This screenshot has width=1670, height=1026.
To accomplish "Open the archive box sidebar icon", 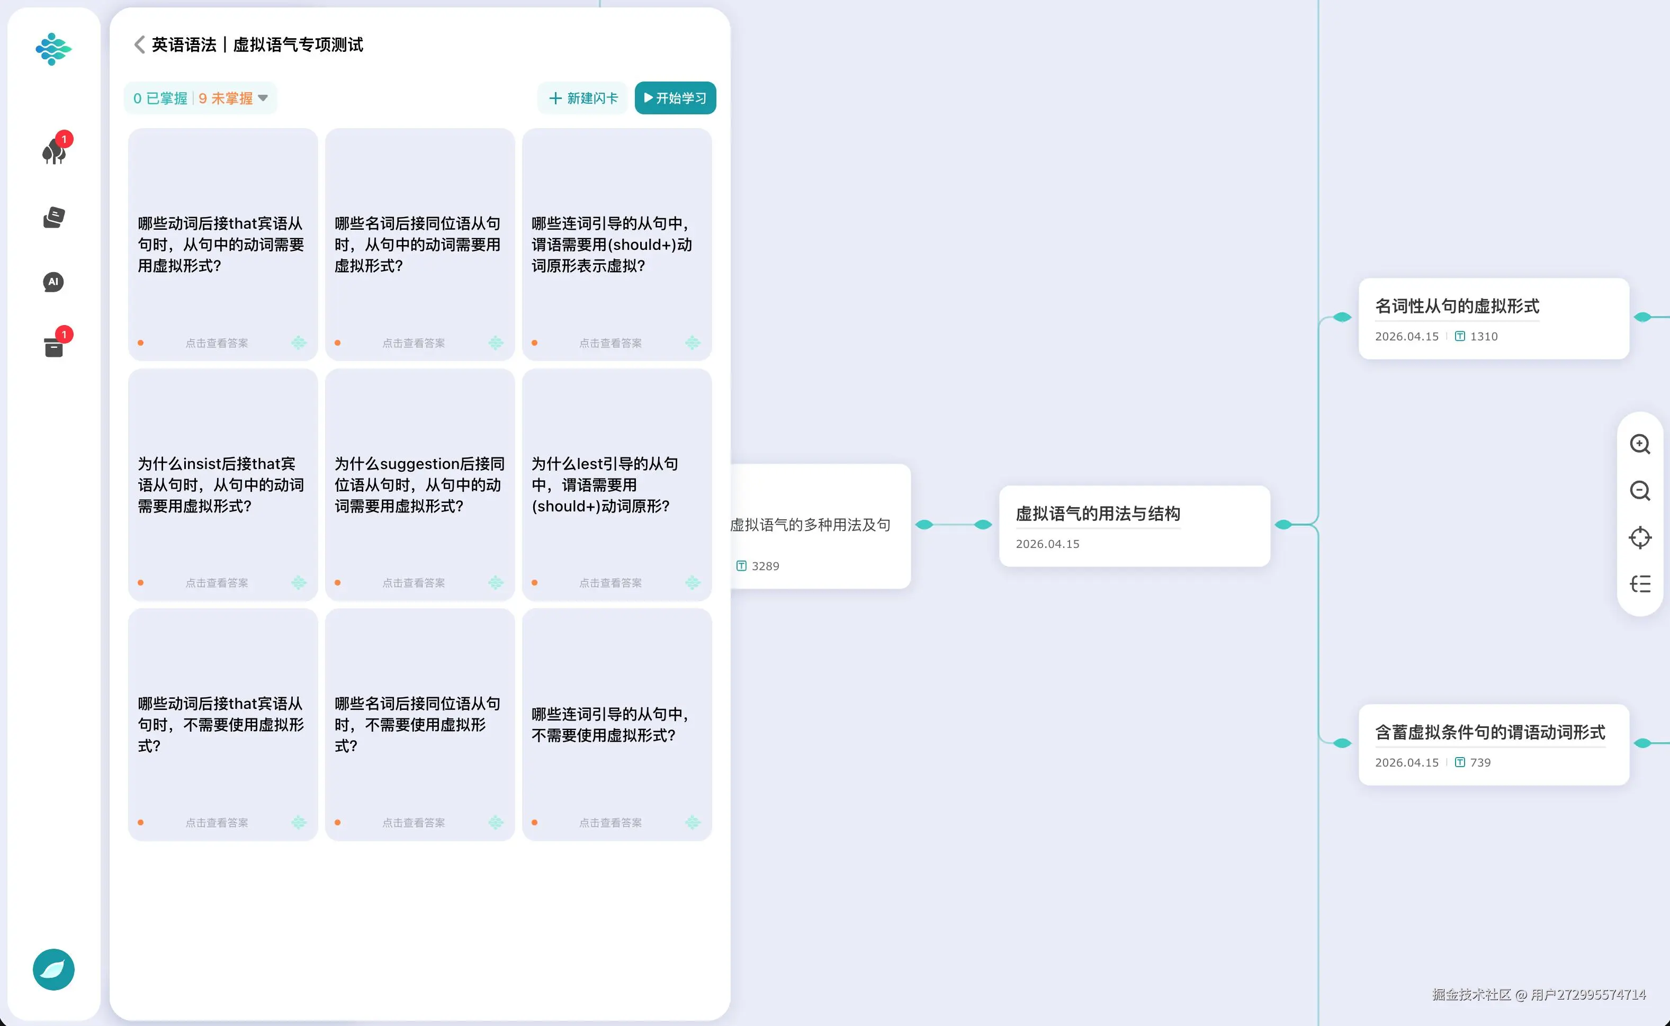I will click(53, 346).
